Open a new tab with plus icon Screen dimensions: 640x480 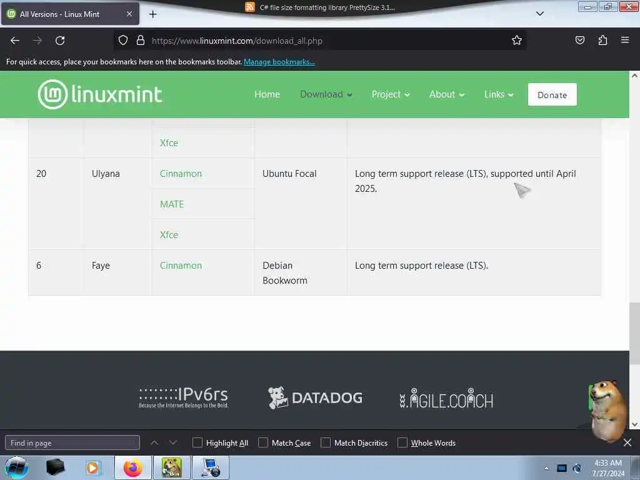152,14
